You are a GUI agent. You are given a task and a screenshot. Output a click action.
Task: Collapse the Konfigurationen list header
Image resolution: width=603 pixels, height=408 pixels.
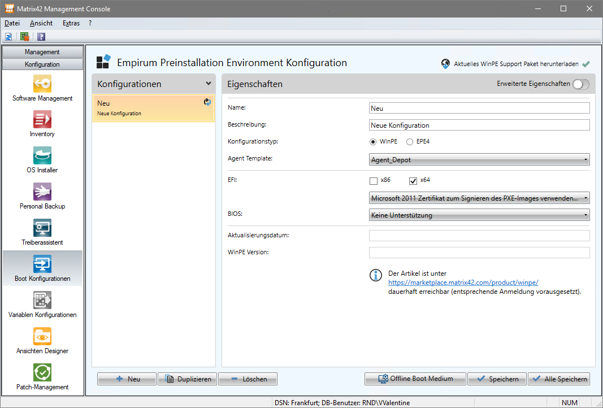pos(209,83)
